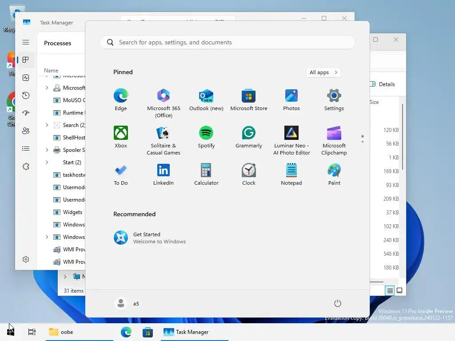Select the ShellHost process row
The image size is (455, 341).
click(62, 138)
